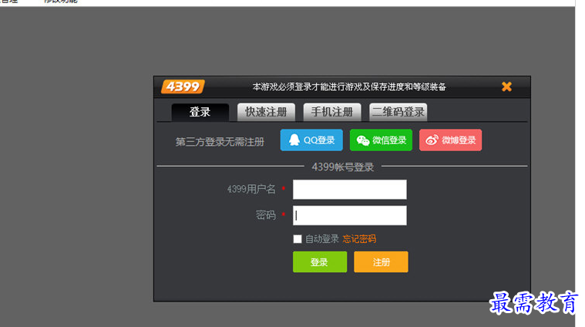Click the orange 注册 button
Image resolution: width=585 pixels, height=327 pixels.
click(381, 261)
